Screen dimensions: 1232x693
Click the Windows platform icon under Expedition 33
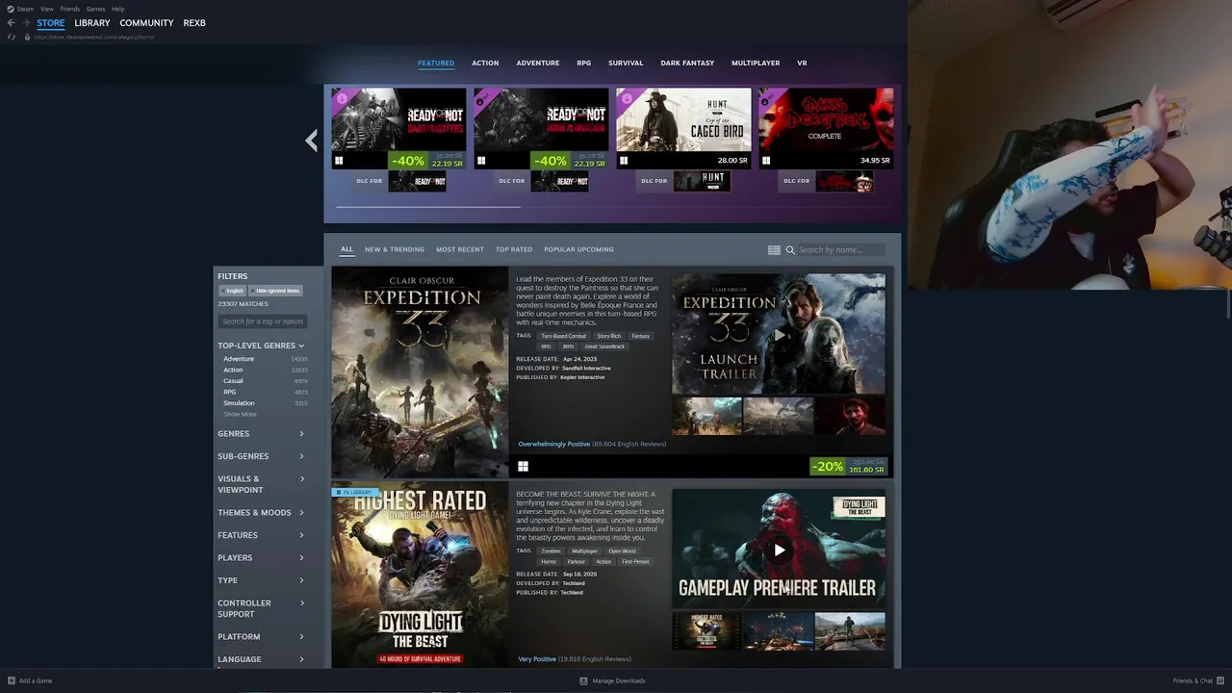pyautogui.click(x=523, y=466)
